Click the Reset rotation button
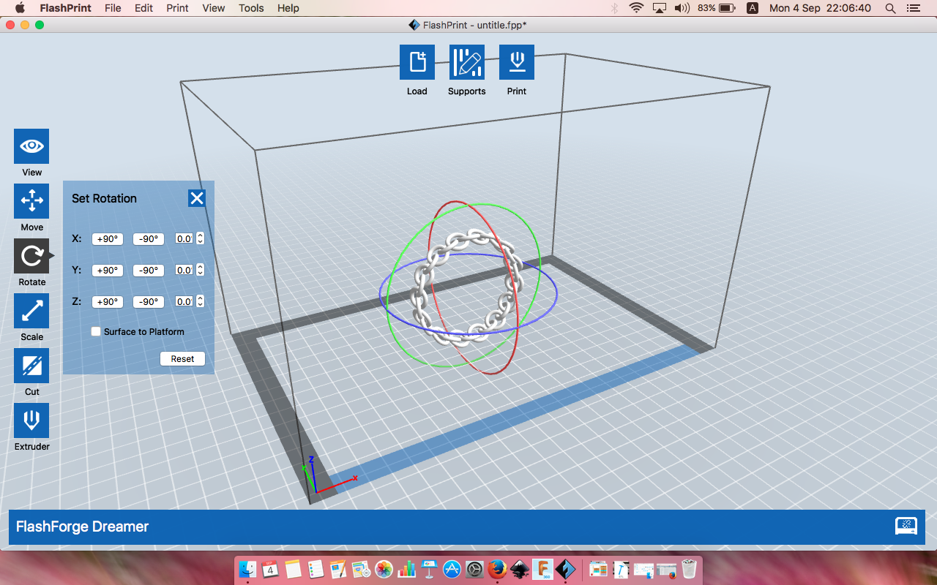Screen dimensions: 937x585 [x=182, y=359]
